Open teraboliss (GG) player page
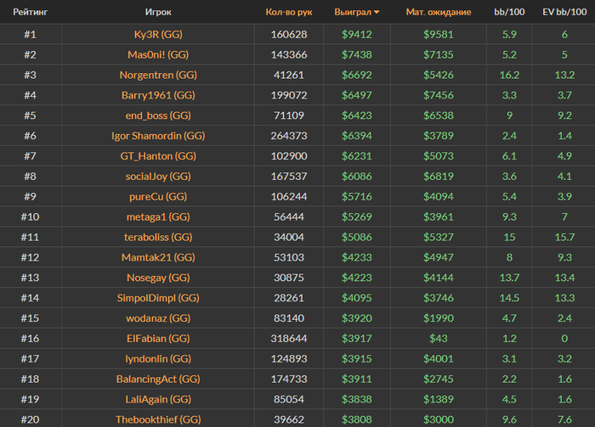595x427 pixels. pyautogui.click(x=158, y=237)
